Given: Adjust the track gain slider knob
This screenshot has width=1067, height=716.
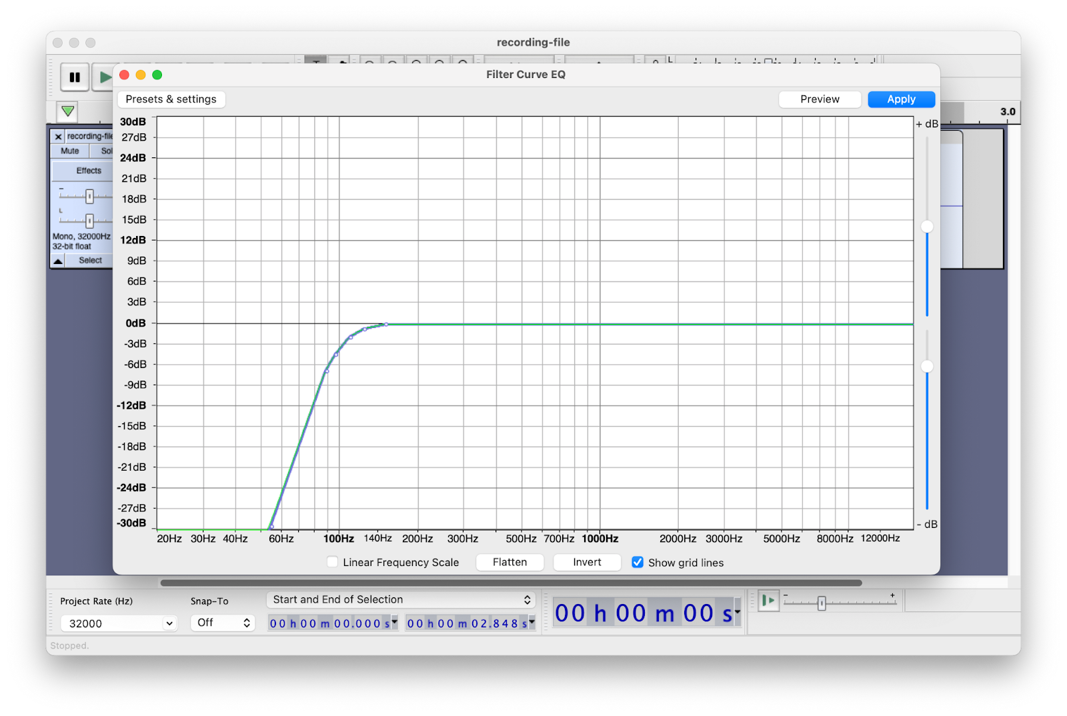Looking at the screenshot, I should 89,196.
